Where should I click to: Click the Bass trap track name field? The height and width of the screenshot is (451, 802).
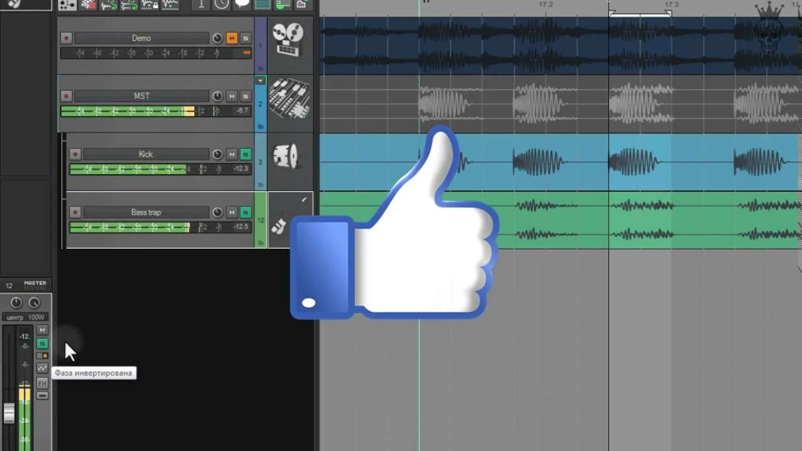pyautogui.click(x=146, y=212)
